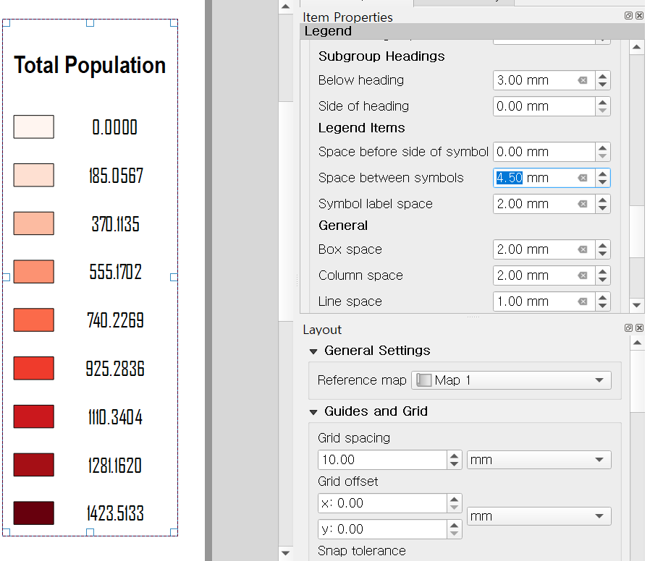Click the 1423.5133 legend color swatch

33,513
